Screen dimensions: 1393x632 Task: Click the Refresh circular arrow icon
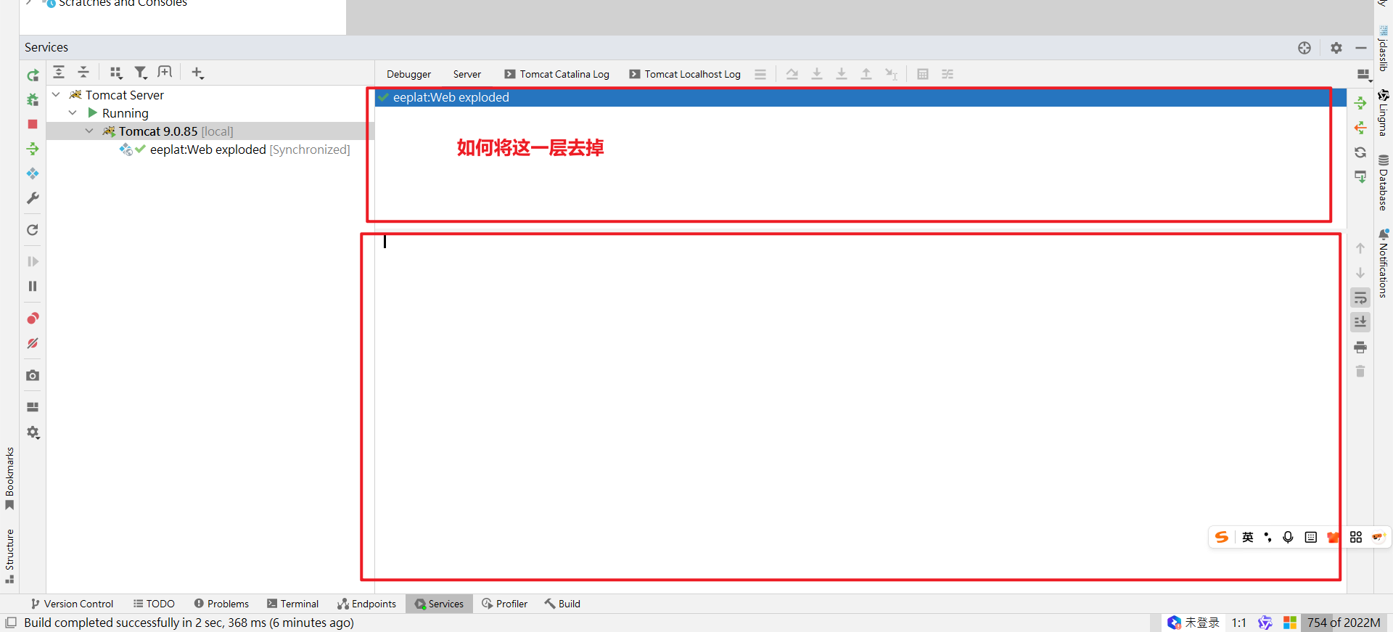click(33, 230)
